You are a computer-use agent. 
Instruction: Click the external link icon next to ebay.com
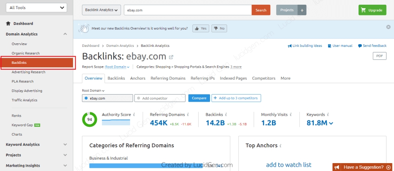pos(171,57)
